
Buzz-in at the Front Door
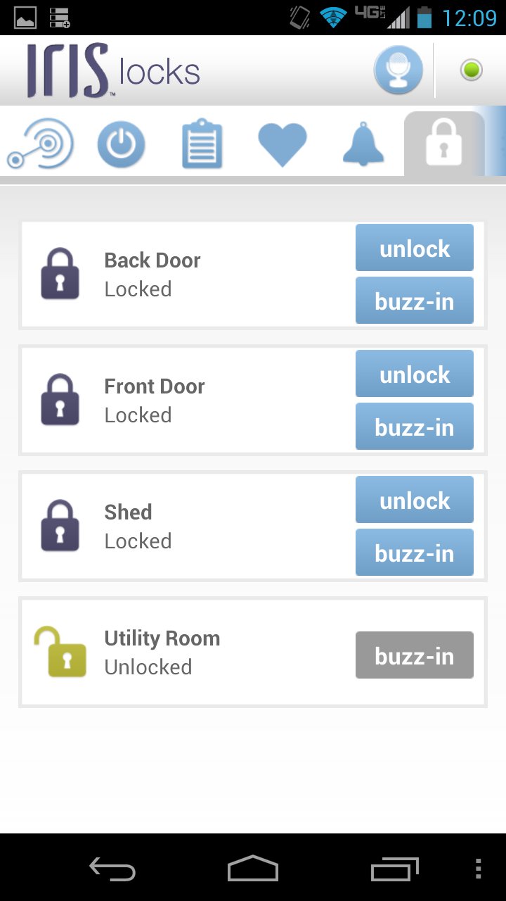[x=415, y=427]
